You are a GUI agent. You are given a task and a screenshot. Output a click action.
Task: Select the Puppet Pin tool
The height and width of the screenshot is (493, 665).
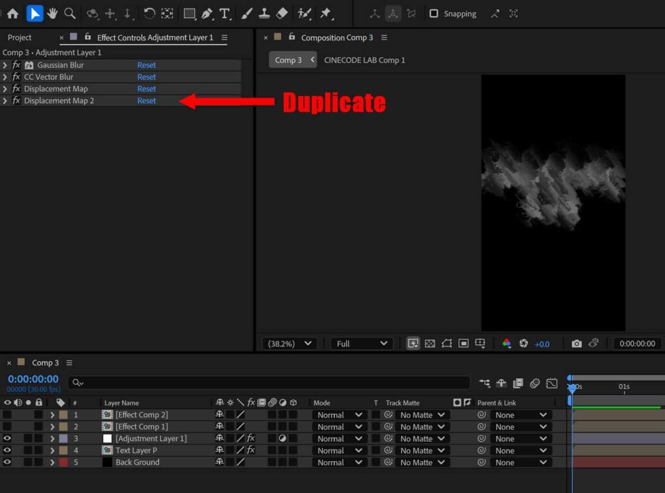(x=326, y=14)
